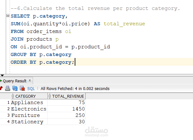Collapse the editor pane with the splitter arrow
The height and width of the screenshot is (140, 193).
tap(3, 75)
